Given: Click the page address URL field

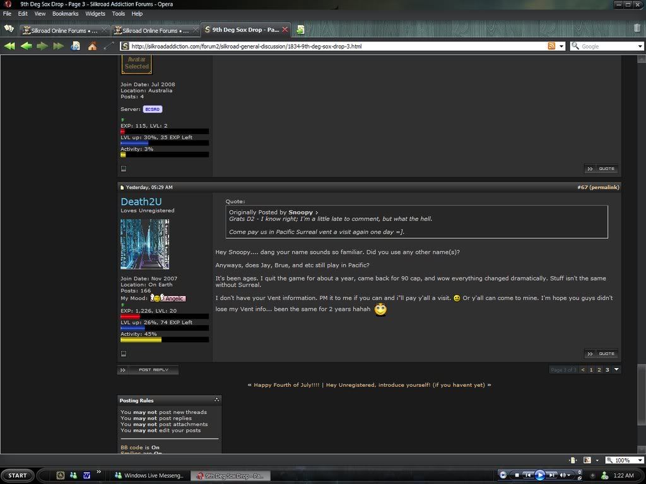Looking at the screenshot, I should (334, 46).
